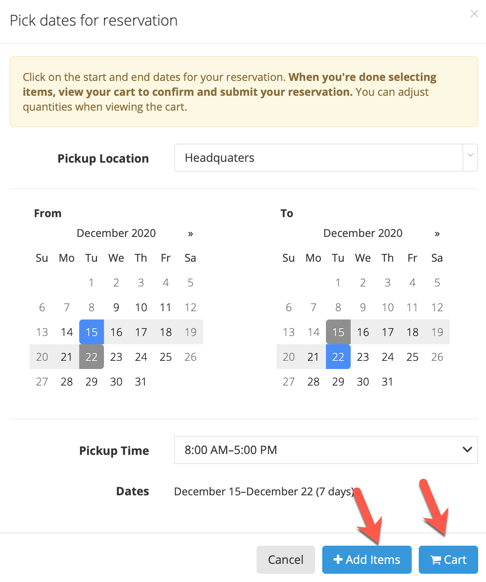Image resolution: width=486 pixels, height=582 pixels.
Task: Select December 22 in To calendar
Action: pyautogui.click(x=338, y=357)
